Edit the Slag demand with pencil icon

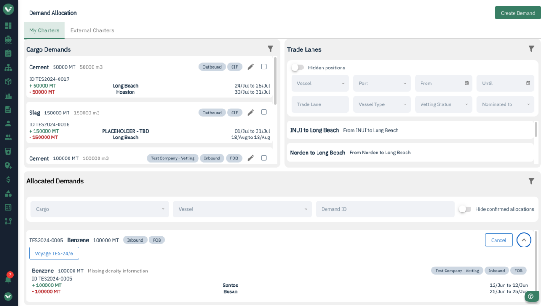click(251, 113)
